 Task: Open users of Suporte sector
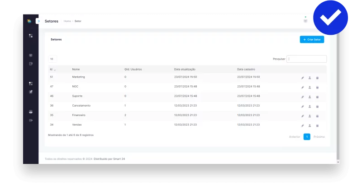[310, 97]
